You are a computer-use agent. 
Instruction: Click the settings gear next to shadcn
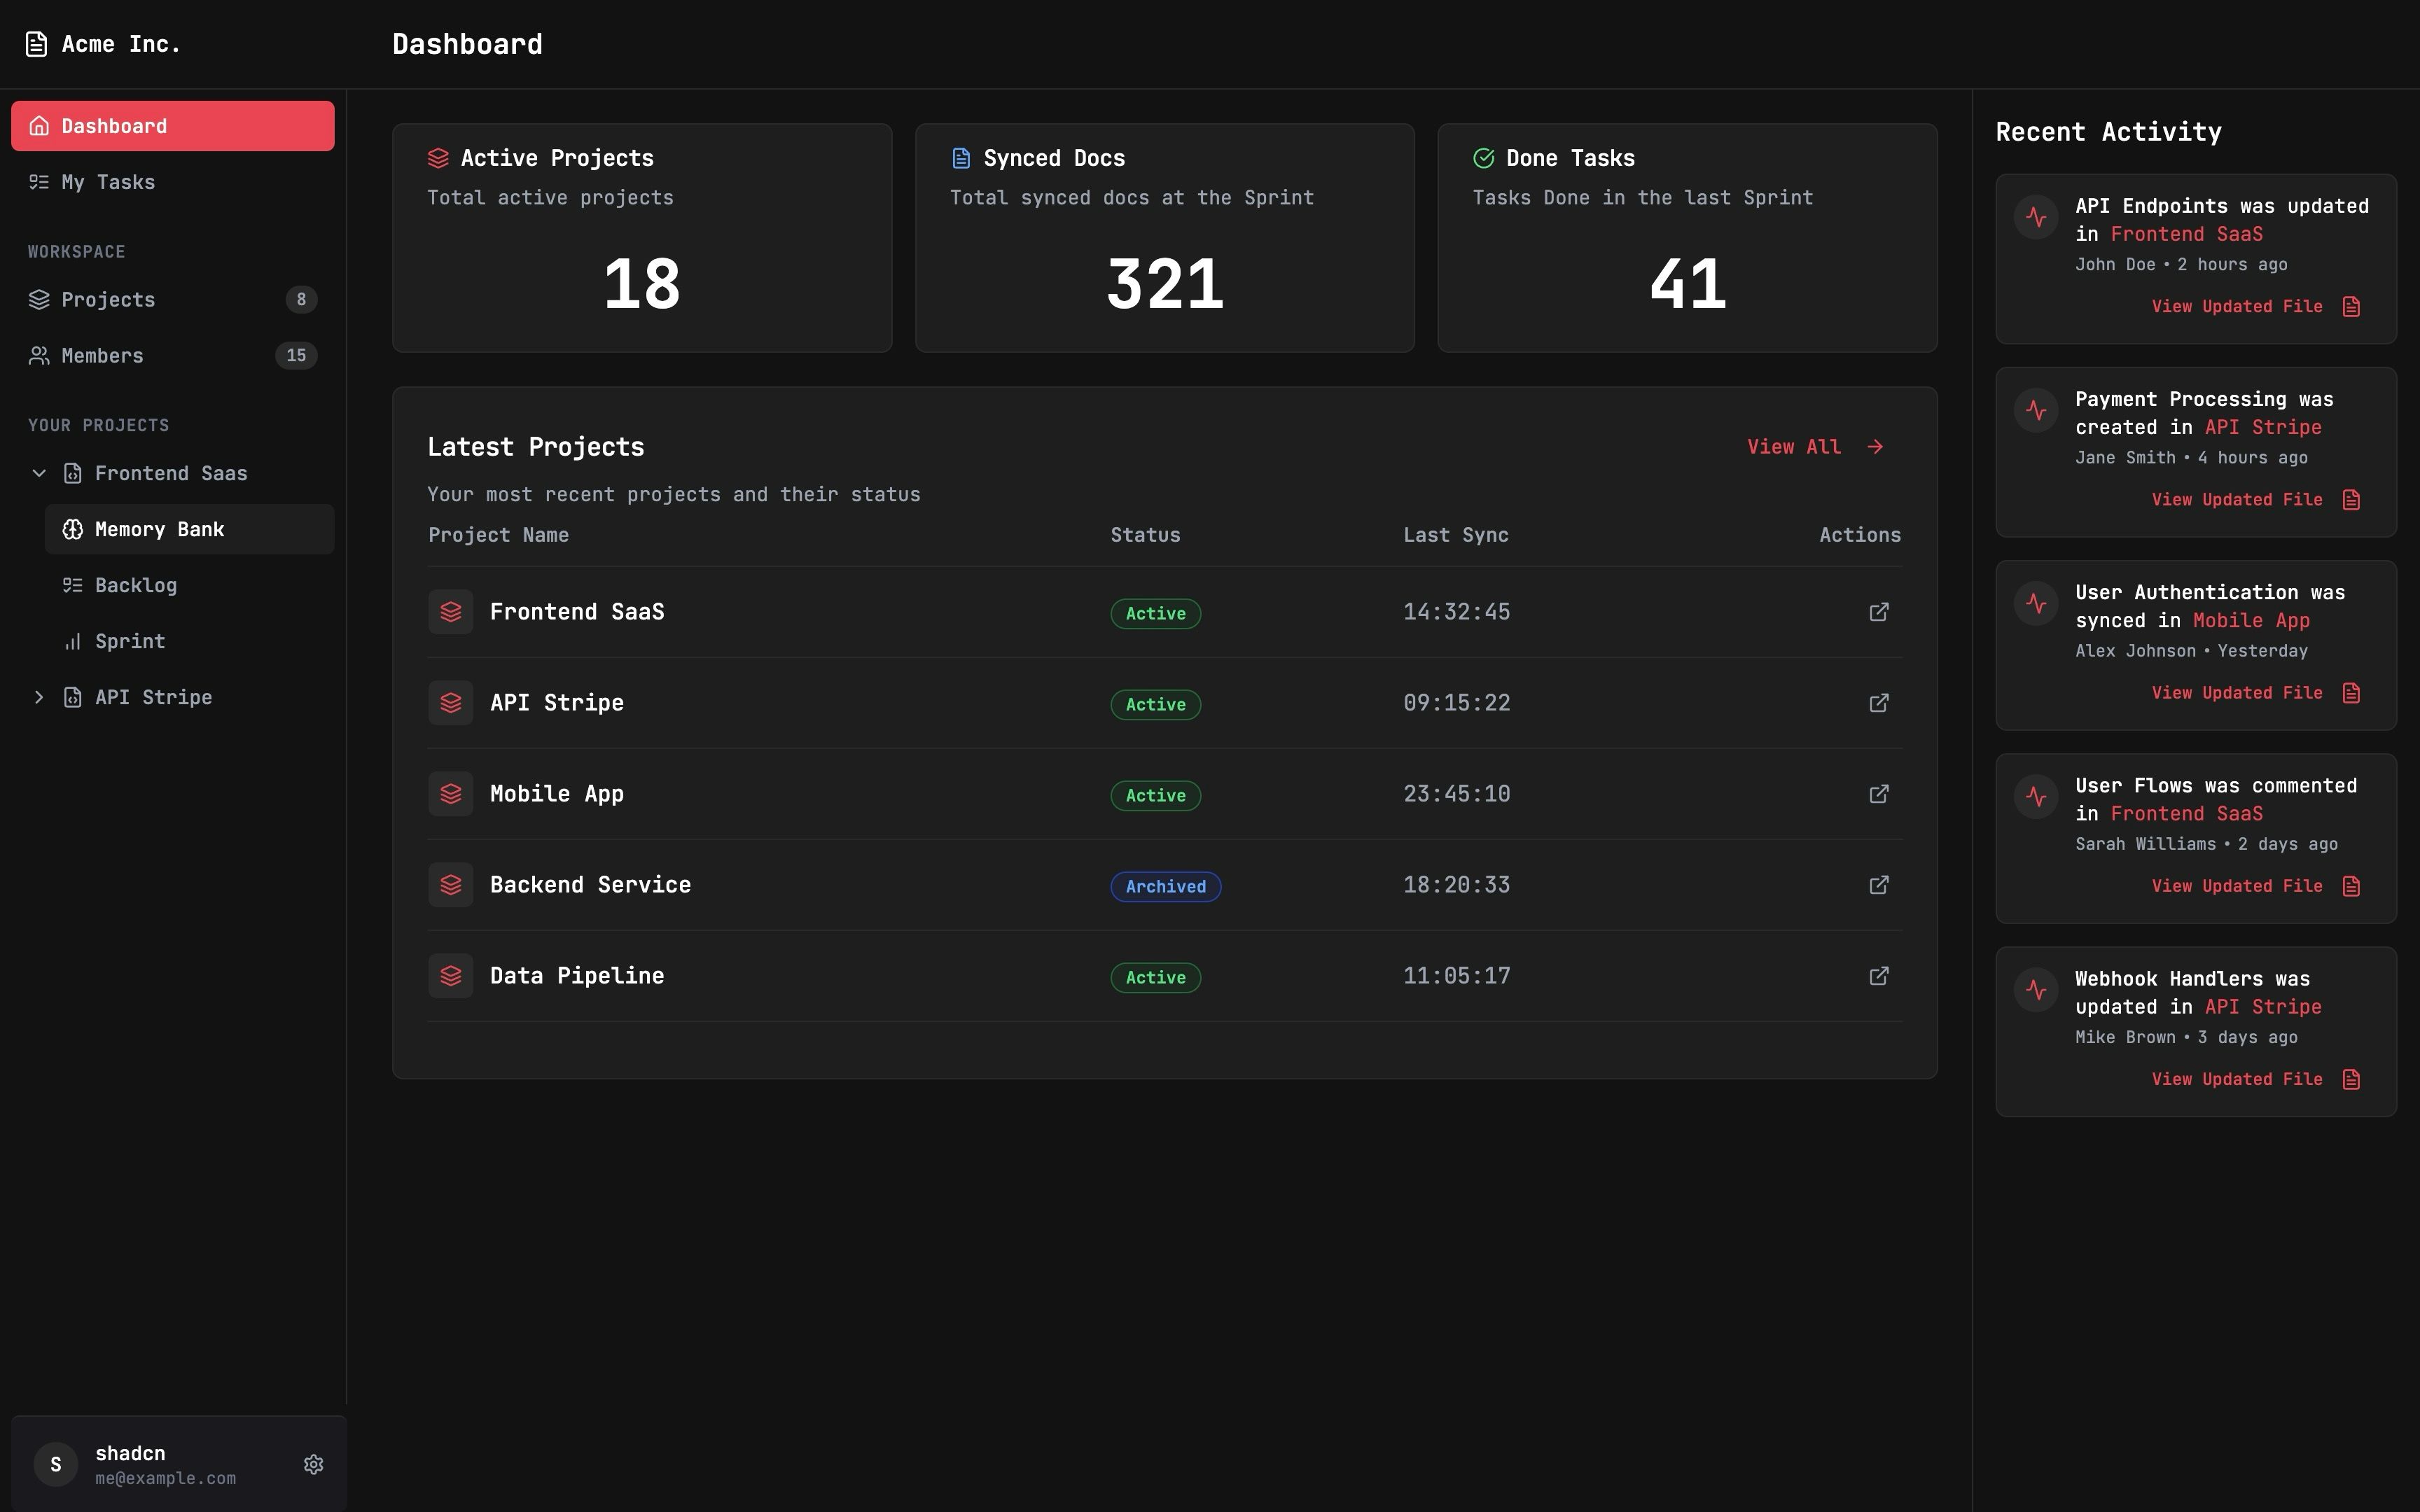tap(314, 1463)
